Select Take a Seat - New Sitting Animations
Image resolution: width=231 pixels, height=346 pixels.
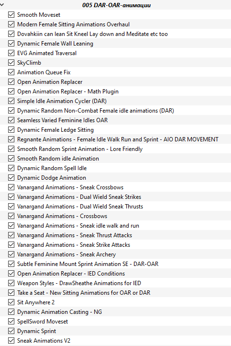tap(84, 293)
